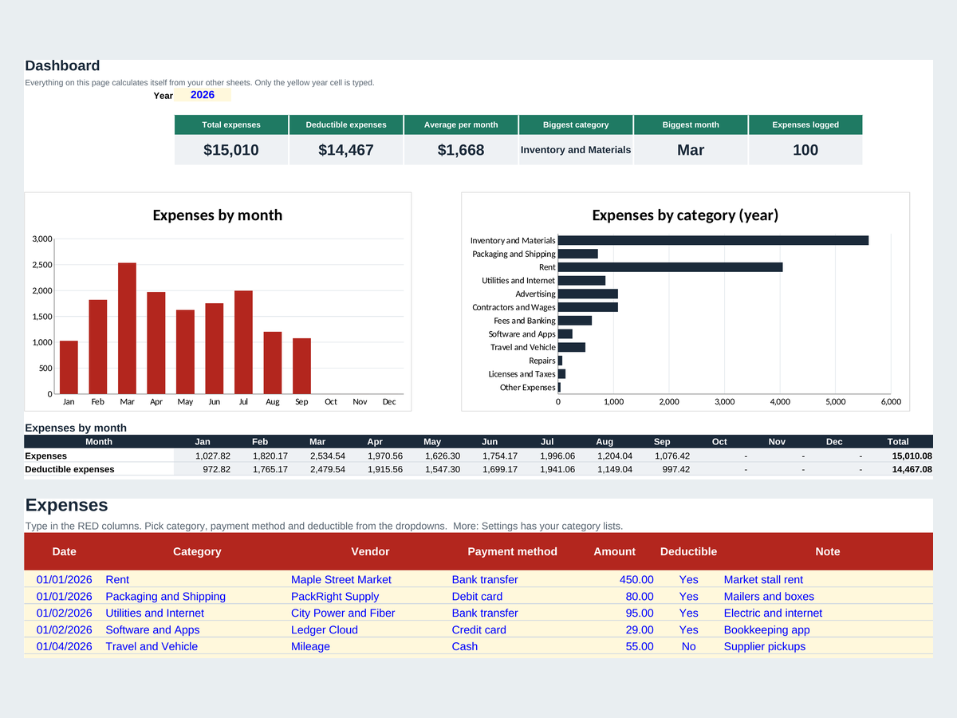
Task: Click the Jul bar in monthly chart
Action: pos(243,342)
